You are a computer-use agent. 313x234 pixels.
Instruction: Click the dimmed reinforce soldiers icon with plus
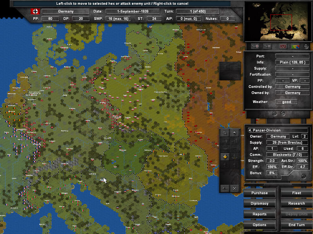click(235, 141)
